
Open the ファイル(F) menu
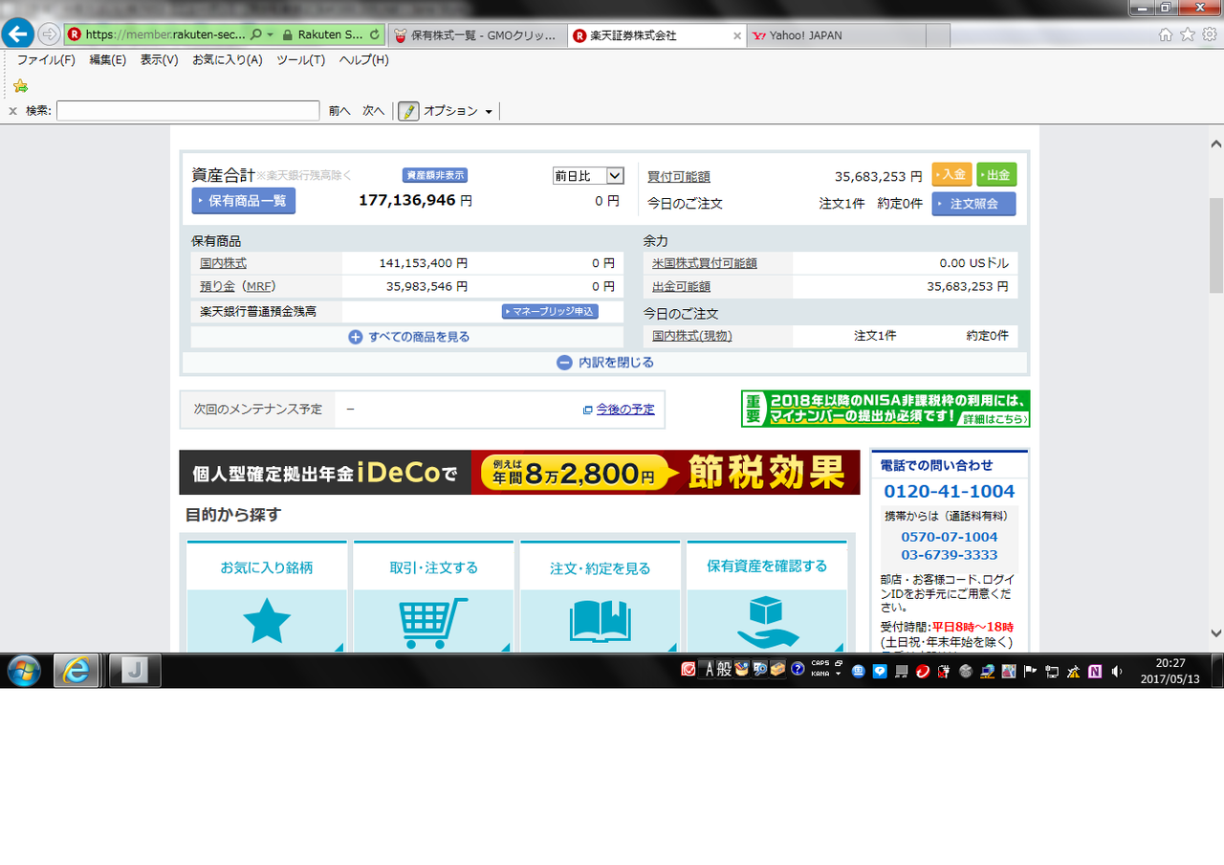click(46, 59)
